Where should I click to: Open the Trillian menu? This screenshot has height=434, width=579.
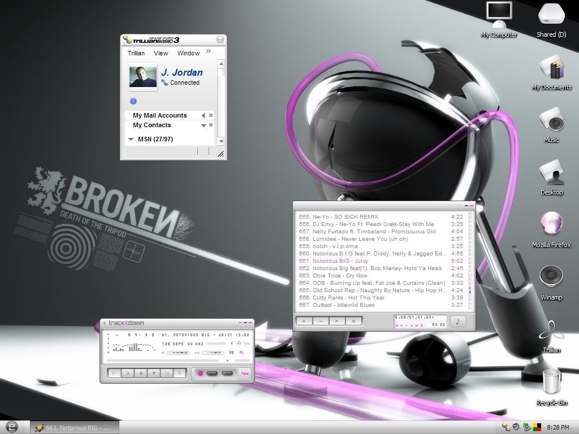136,53
